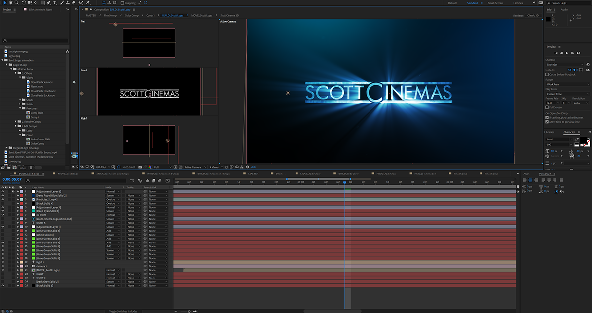The height and width of the screenshot is (313, 592).
Task: Select the Puppet Pin tool
Action: 88,3
